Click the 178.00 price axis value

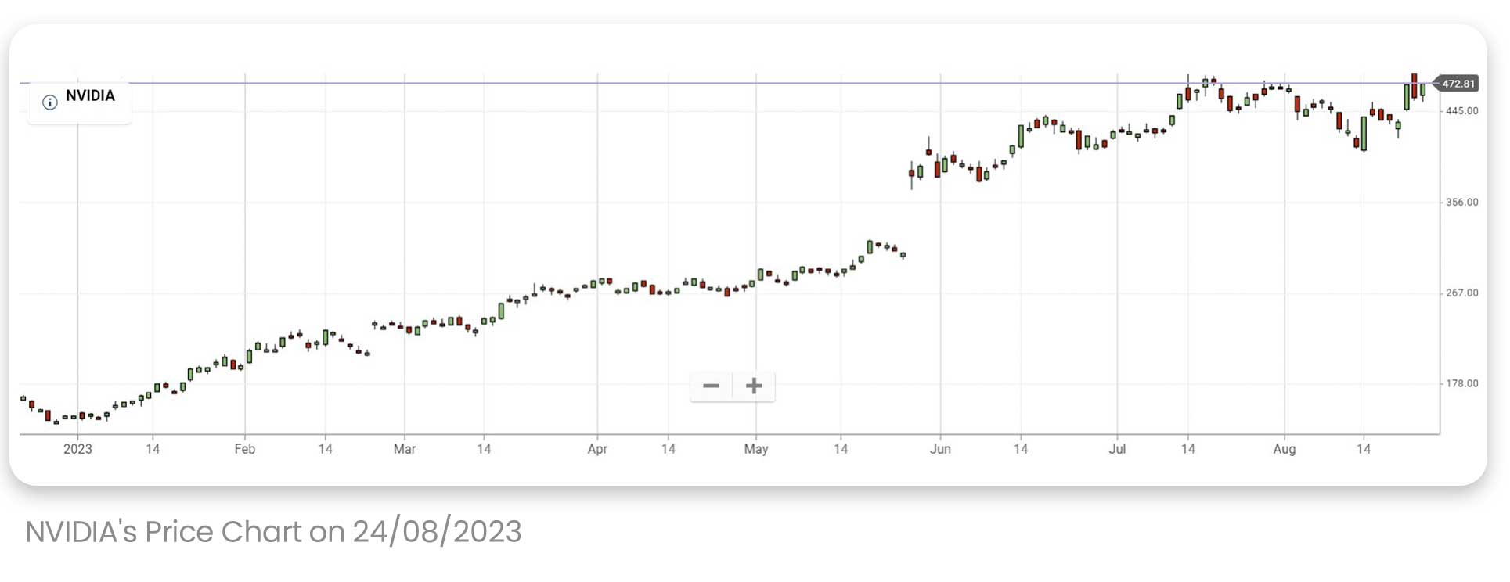coord(1461,383)
